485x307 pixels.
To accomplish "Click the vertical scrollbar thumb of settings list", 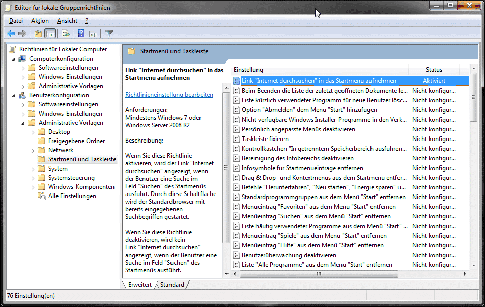I will 473,97.
